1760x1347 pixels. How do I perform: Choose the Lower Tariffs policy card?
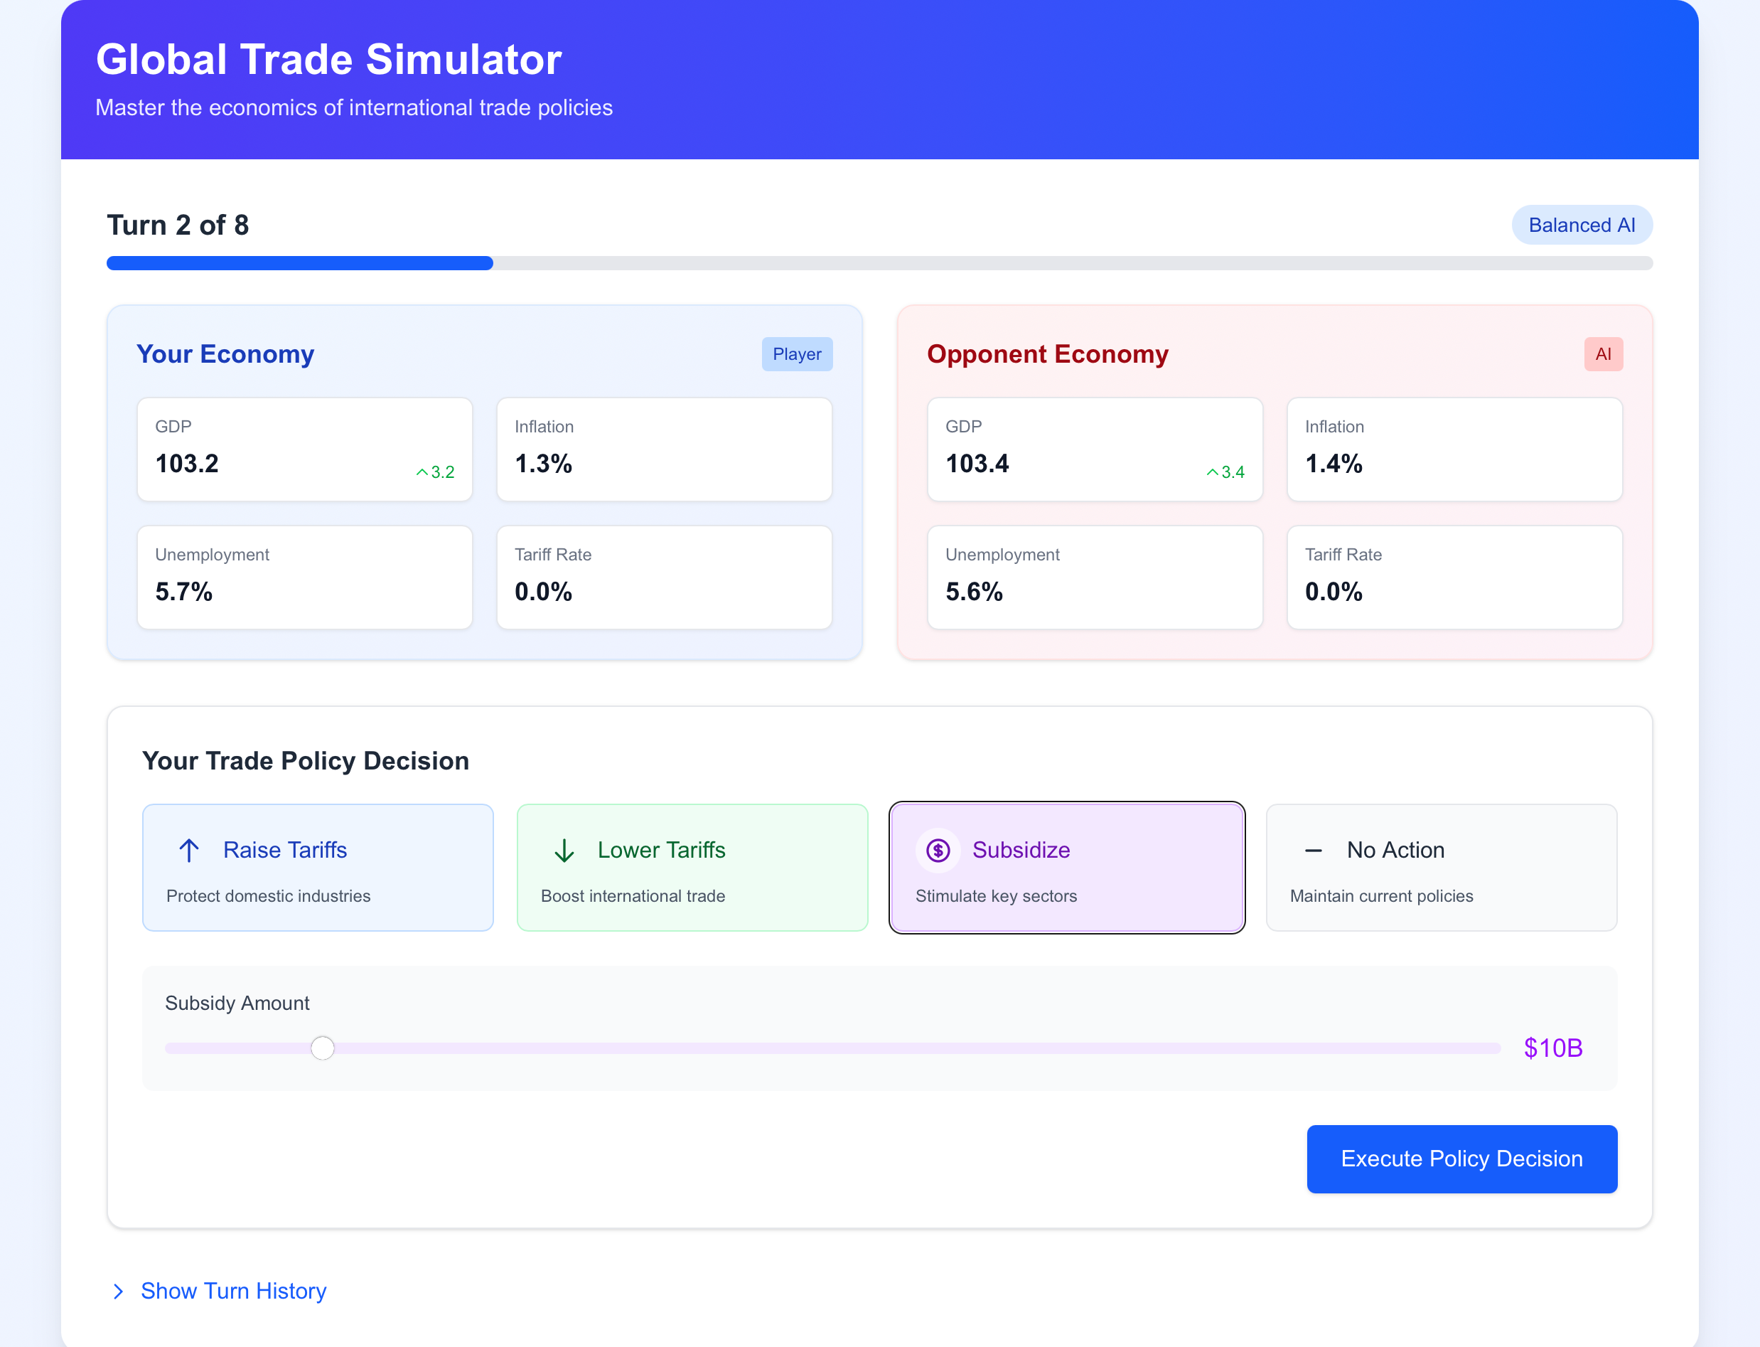(692, 868)
